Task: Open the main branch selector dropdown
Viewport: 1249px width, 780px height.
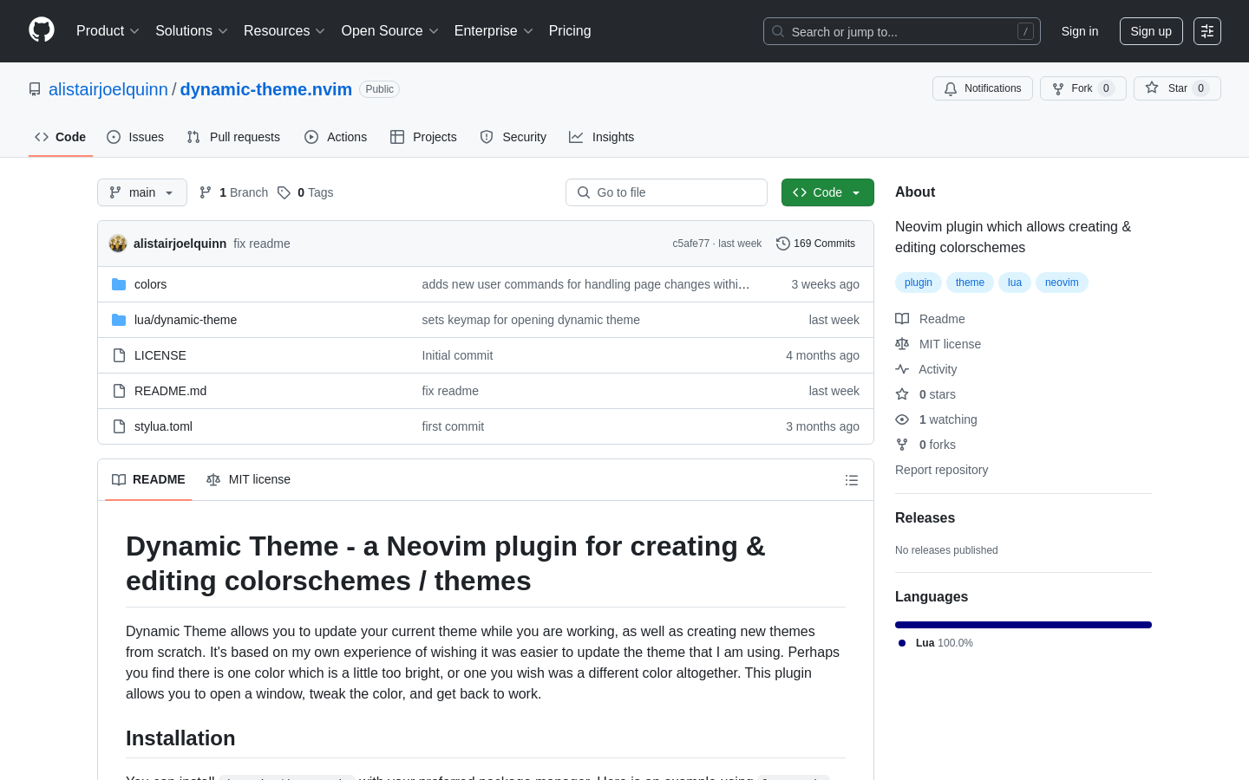Action: 142,192
